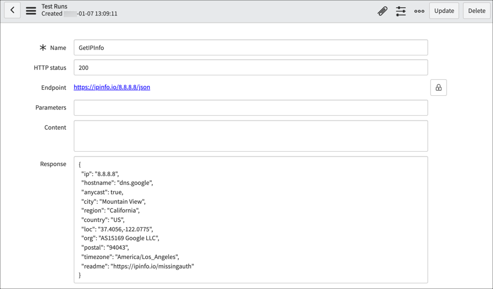Click the Content label
The width and height of the screenshot is (493, 289).
(55, 127)
